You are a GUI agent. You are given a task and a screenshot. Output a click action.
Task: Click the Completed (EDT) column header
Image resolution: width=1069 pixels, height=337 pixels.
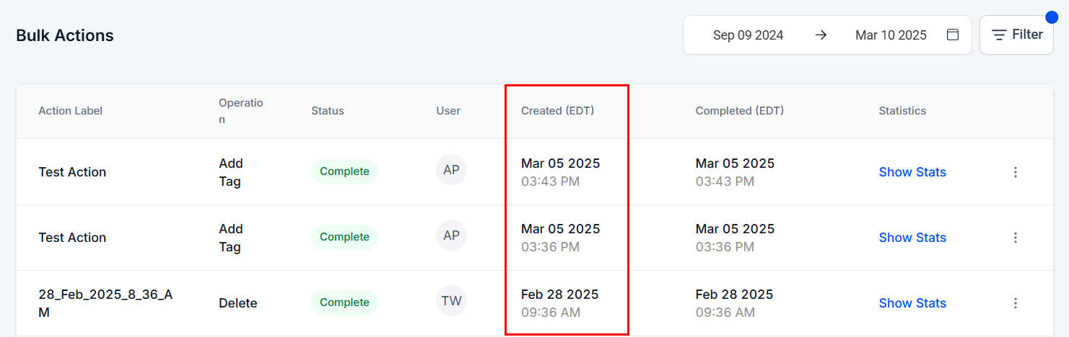(x=739, y=111)
